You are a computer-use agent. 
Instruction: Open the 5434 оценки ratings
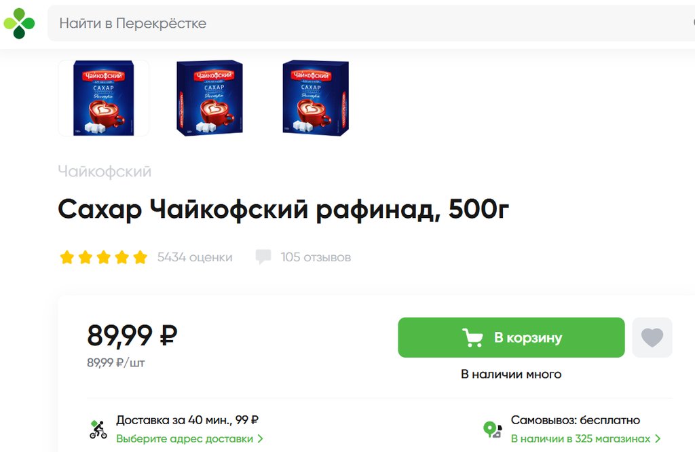(x=195, y=257)
